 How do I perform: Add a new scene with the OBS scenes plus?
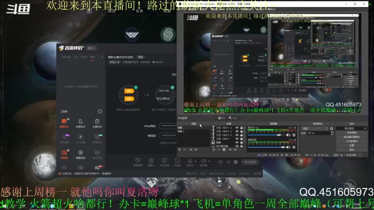(x=180, y=149)
